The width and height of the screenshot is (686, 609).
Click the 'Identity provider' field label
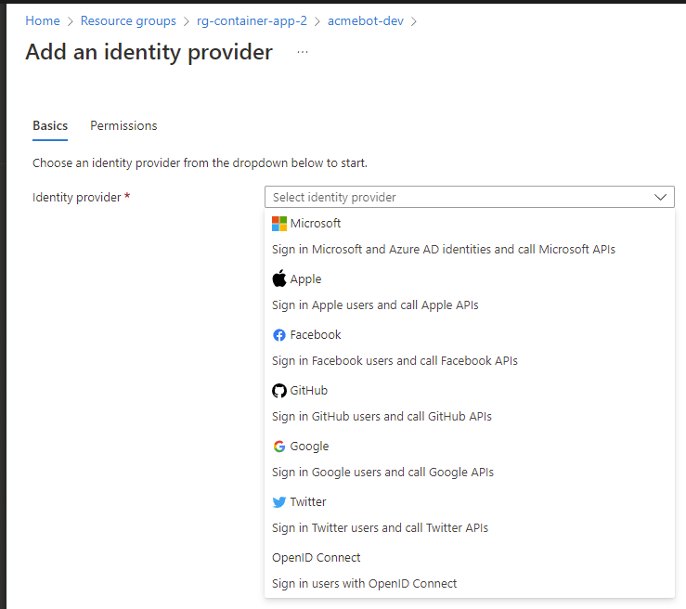76,198
